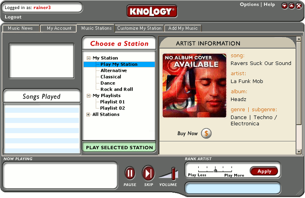Click the Buy Now dollar icon
Image resolution: width=305 pixels, height=198 pixels.
point(206,133)
